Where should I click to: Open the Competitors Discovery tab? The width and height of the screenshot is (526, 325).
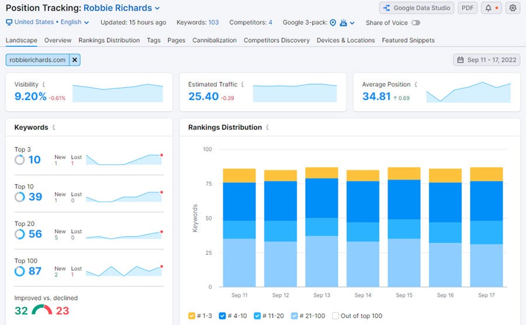pos(276,40)
